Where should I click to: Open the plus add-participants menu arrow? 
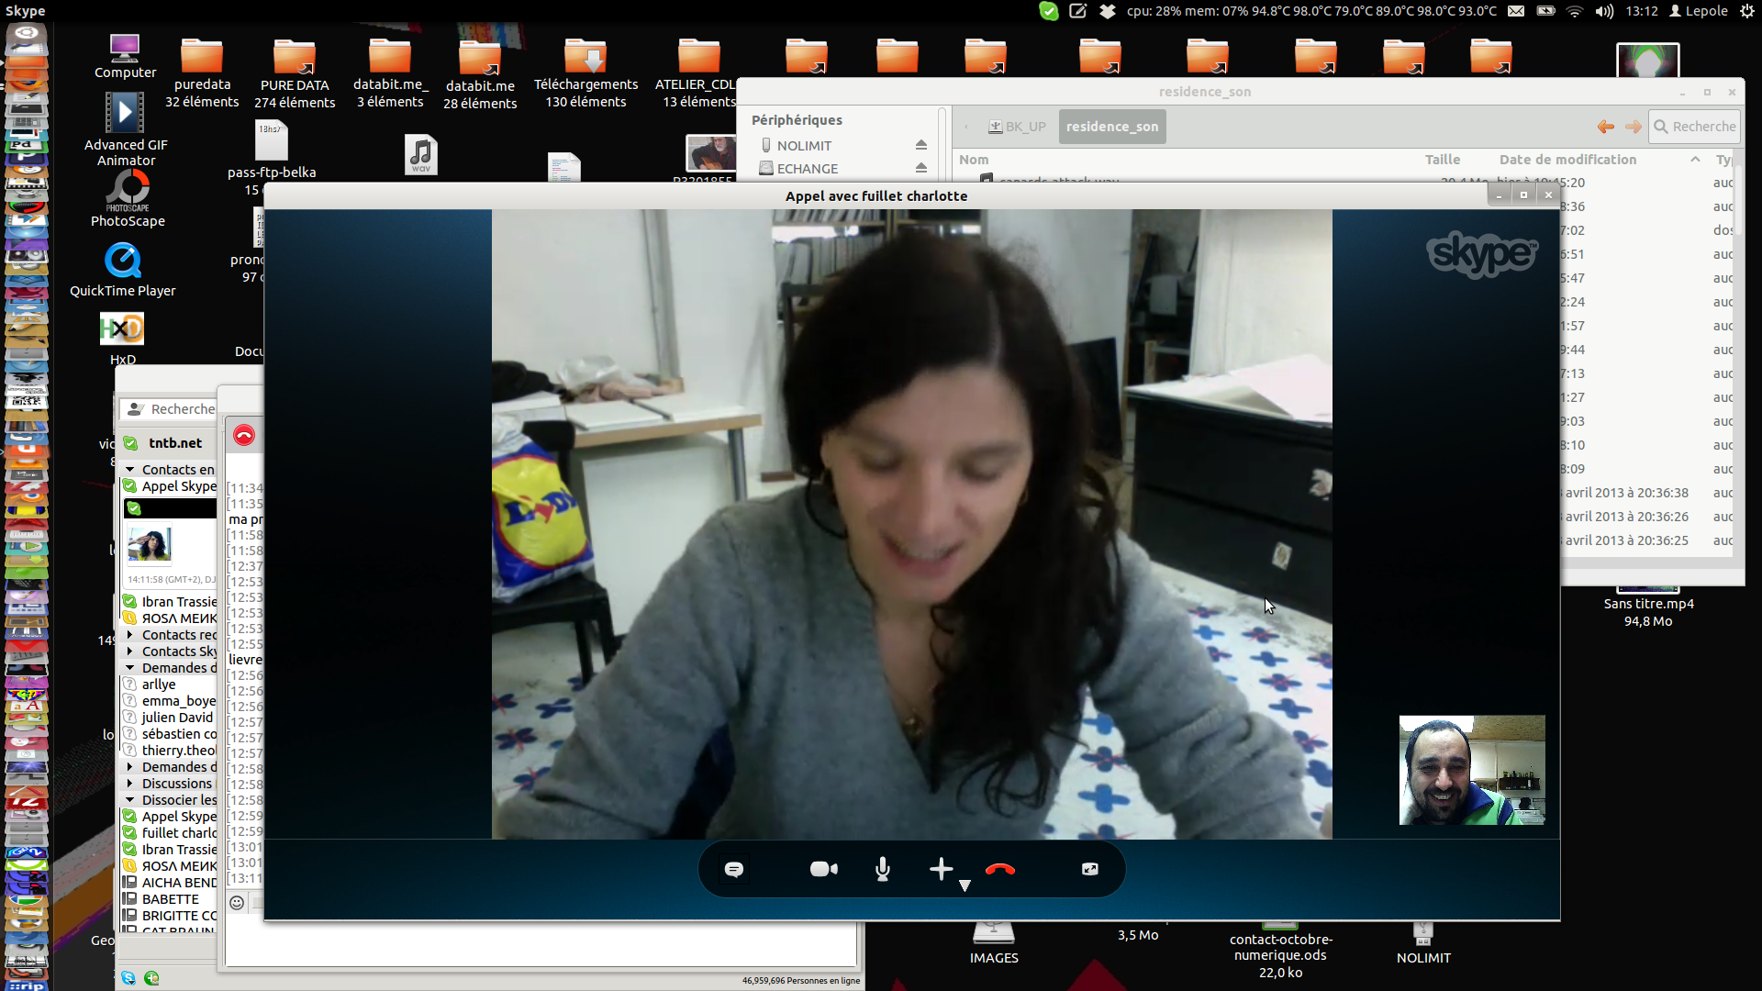[x=965, y=885]
